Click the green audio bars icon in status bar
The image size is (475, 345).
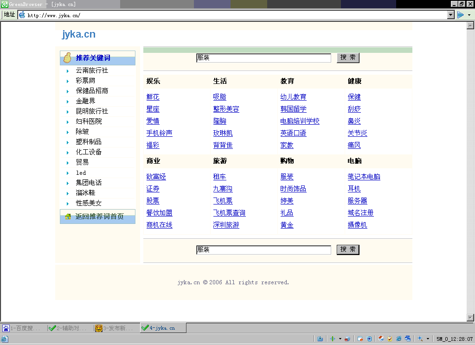(333, 339)
